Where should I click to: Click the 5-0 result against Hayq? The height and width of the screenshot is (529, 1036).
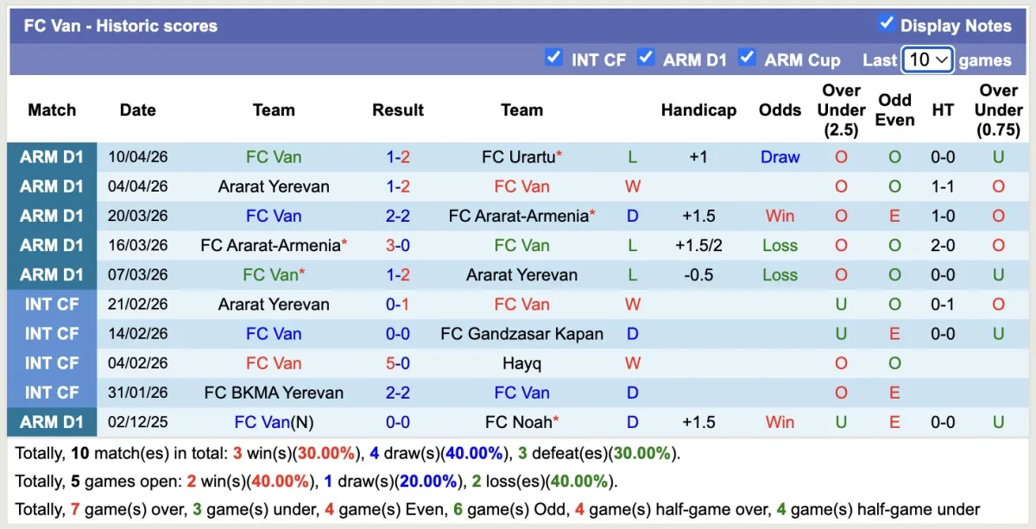(398, 363)
